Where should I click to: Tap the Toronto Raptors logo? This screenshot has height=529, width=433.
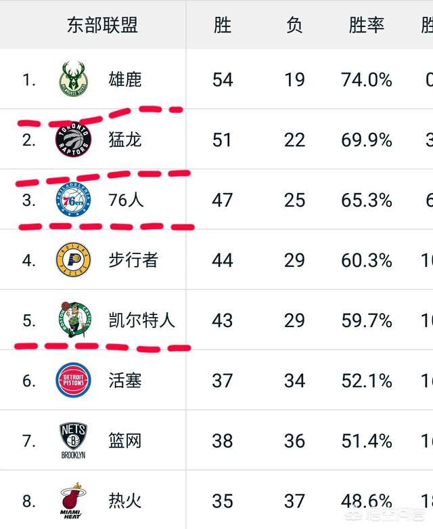pos(74,139)
